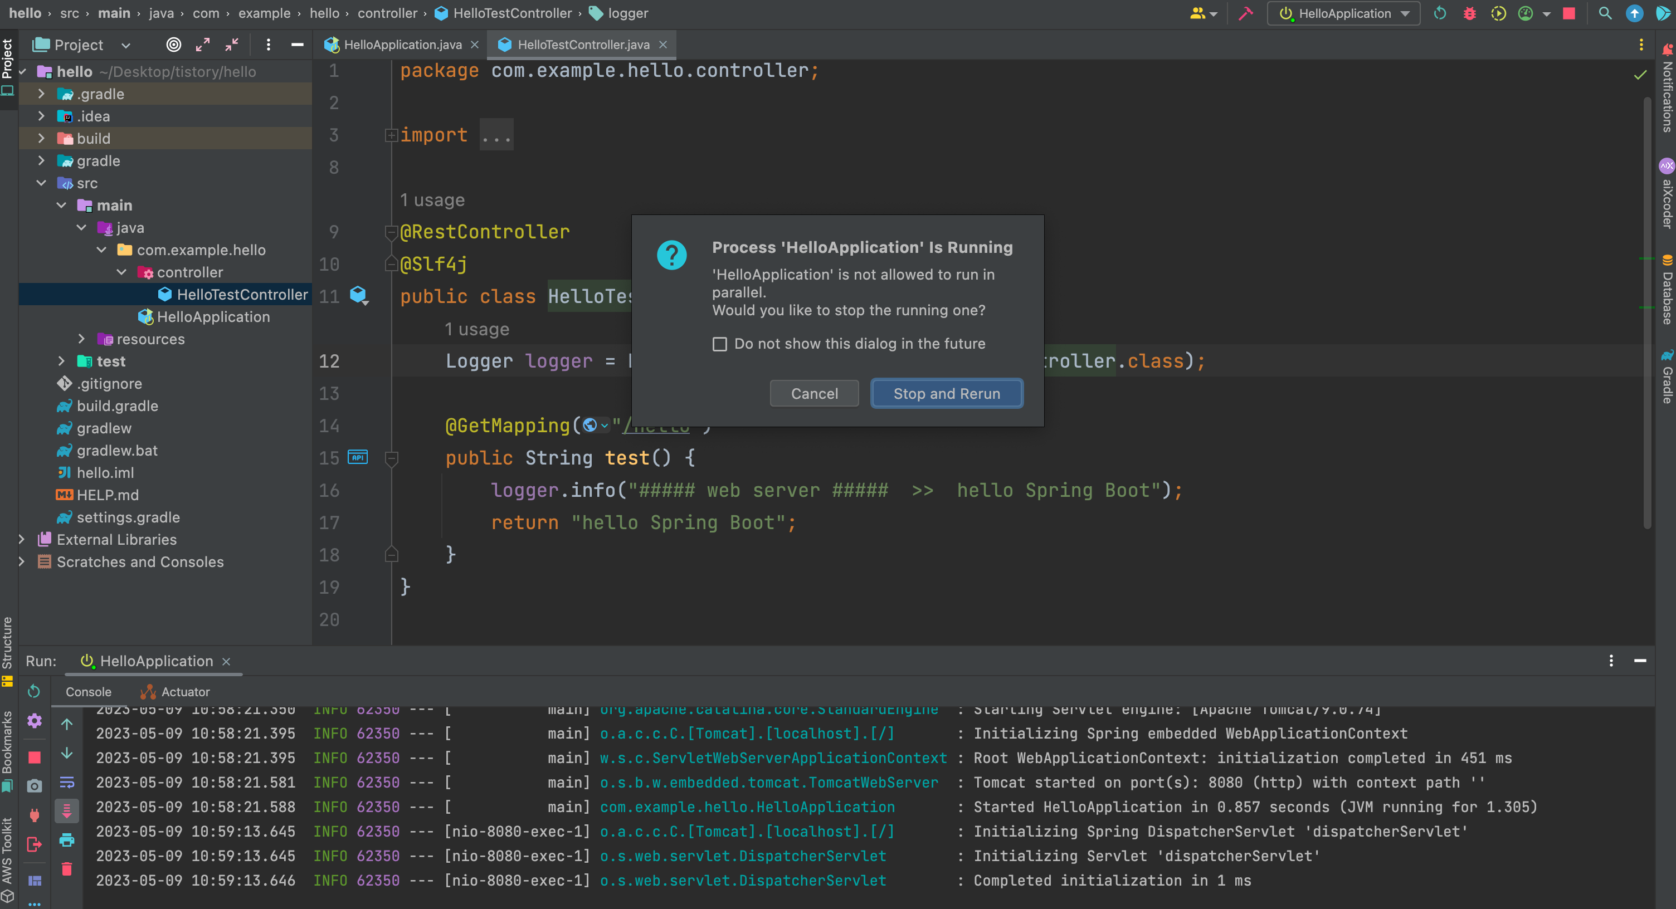Screen dimensions: 1676x909
Task: Toggle Soft-Wrap in the console sidebar
Action: 66,782
